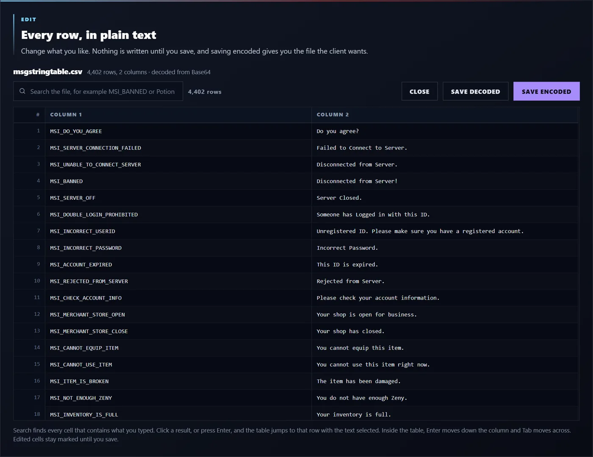Edit the 'Do you agree?' cell
This screenshot has width=593, height=457.
click(445, 131)
